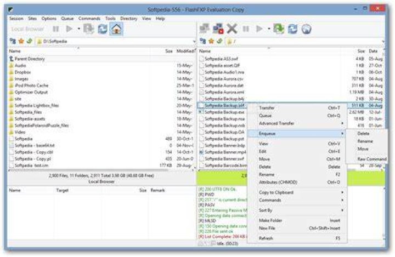Click the connect computers icon in the remote toolbar
The height and width of the screenshot is (257, 395).
204,28
